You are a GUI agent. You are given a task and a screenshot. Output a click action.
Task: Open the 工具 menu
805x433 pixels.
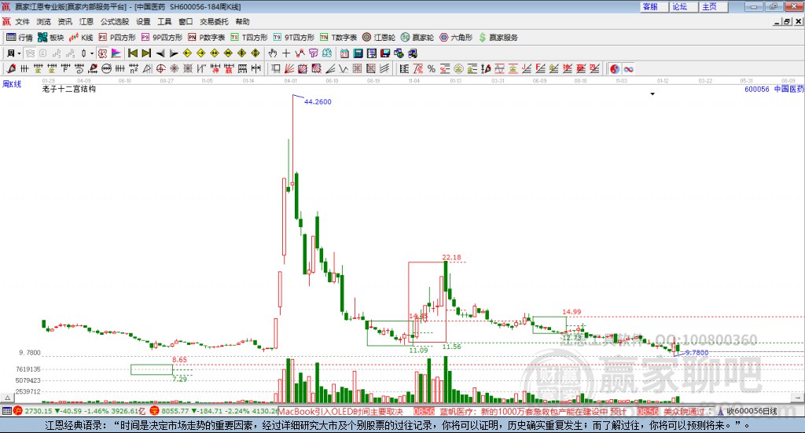point(164,21)
